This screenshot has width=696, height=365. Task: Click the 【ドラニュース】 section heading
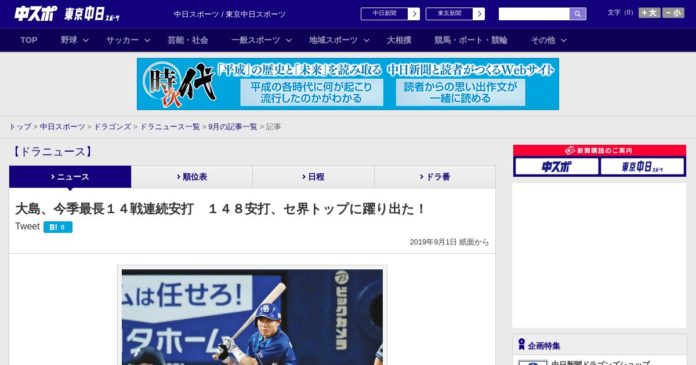52,152
